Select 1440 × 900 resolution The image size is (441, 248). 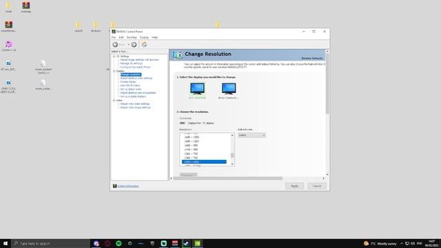tap(191, 149)
